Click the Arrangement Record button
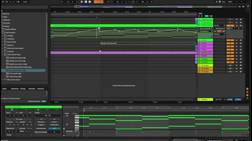 (x=90, y=2)
